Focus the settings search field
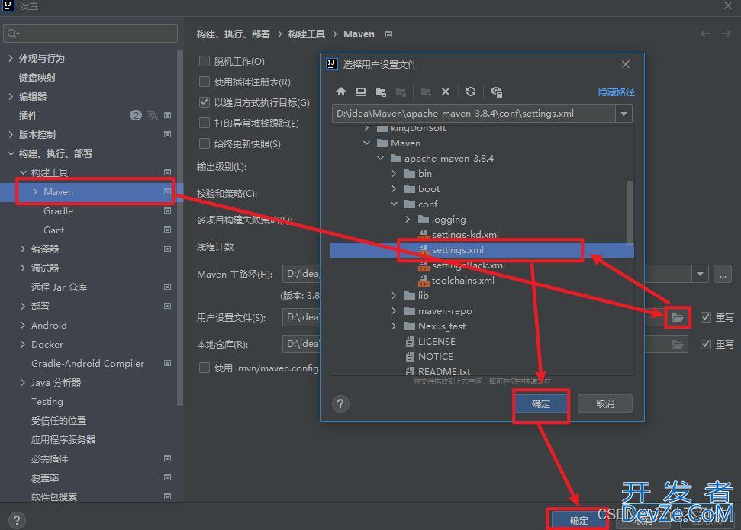The width and height of the screenshot is (741, 530). [x=90, y=34]
